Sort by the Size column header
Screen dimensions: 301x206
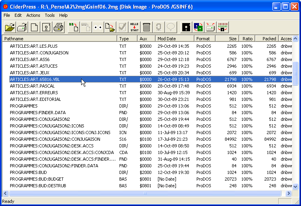pyautogui.click(x=227, y=39)
